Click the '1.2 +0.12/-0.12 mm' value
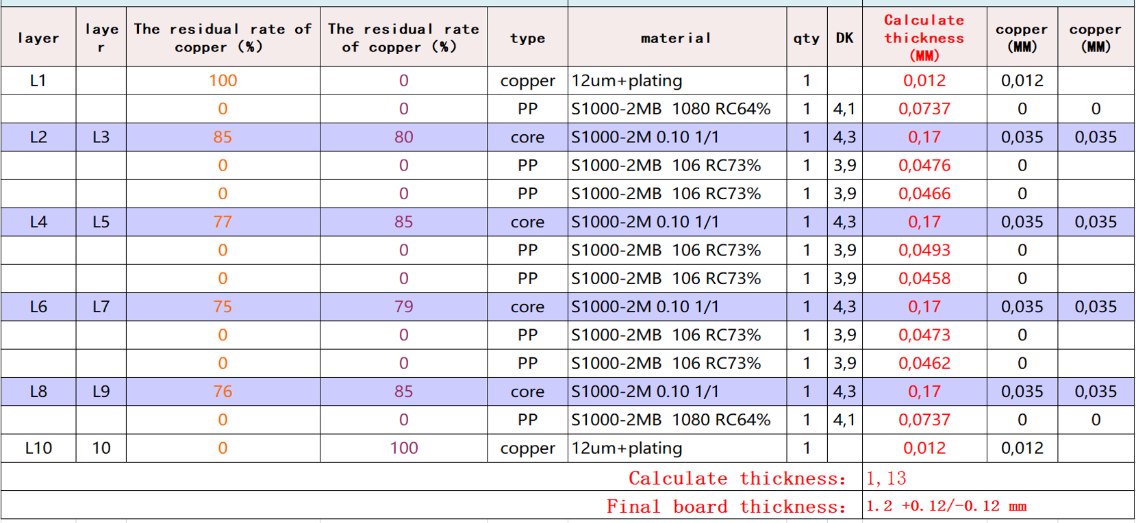The height and width of the screenshot is (523, 1136). (946, 506)
